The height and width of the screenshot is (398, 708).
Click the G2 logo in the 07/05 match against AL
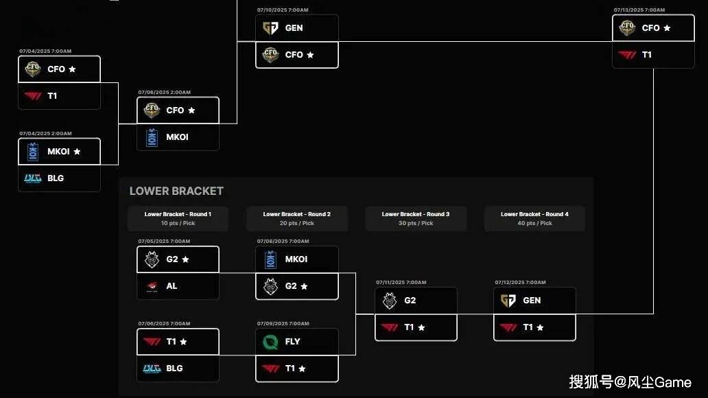tap(152, 259)
